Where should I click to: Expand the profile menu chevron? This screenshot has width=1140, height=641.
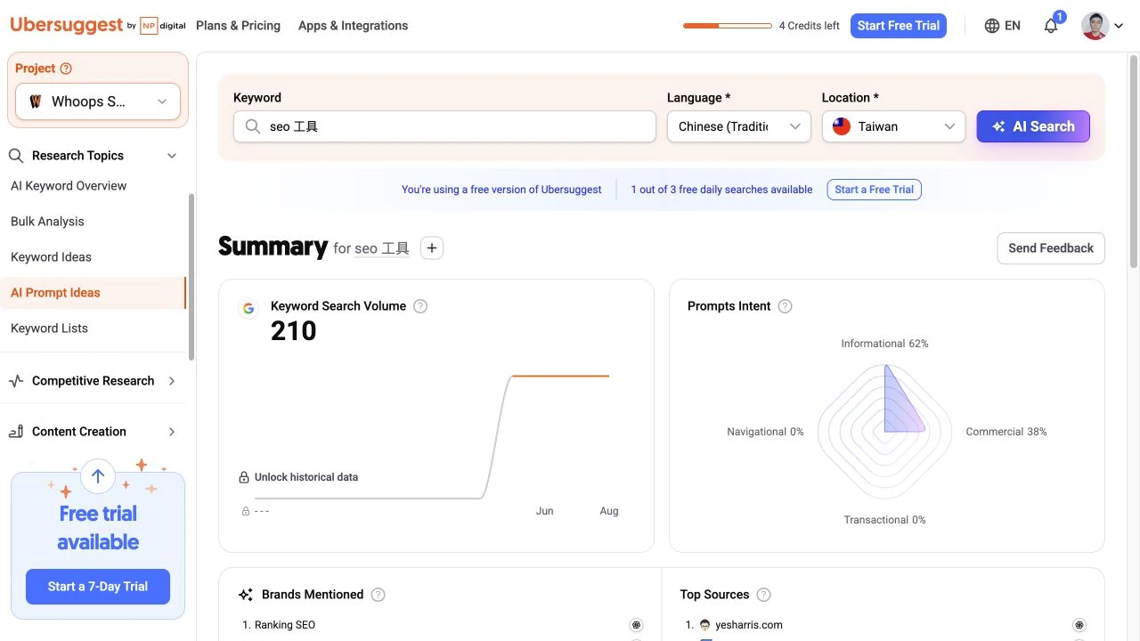pos(1119,27)
